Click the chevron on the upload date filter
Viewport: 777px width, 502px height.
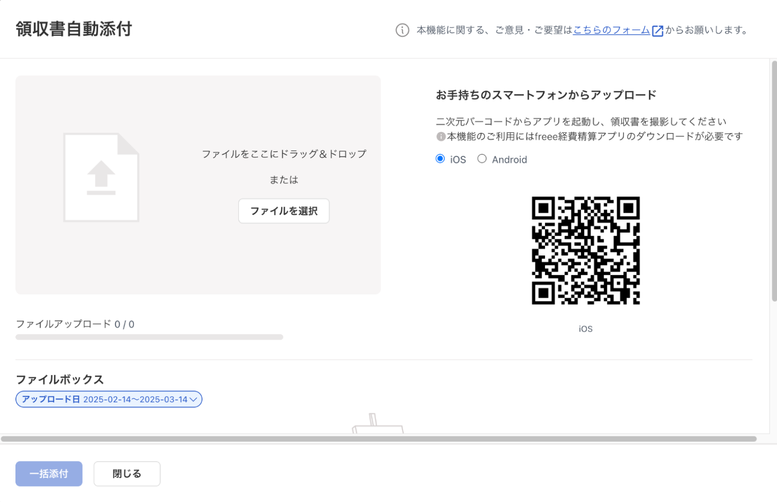[x=193, y=399]
